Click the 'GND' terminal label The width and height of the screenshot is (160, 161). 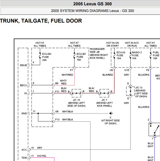coord(24,113)
